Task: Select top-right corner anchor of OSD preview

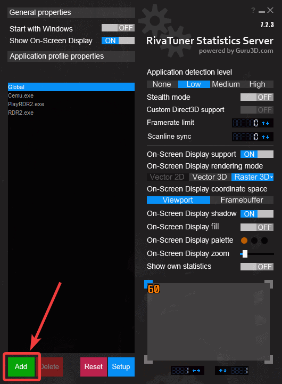Action: tap(269, 284)
